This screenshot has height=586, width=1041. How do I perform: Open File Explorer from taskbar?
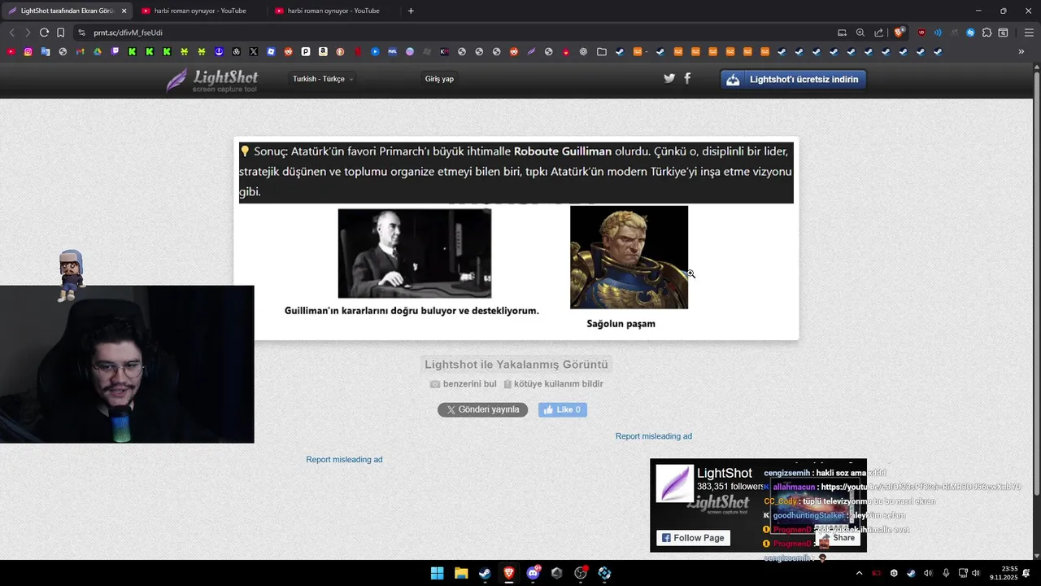(x=461, y=573)
